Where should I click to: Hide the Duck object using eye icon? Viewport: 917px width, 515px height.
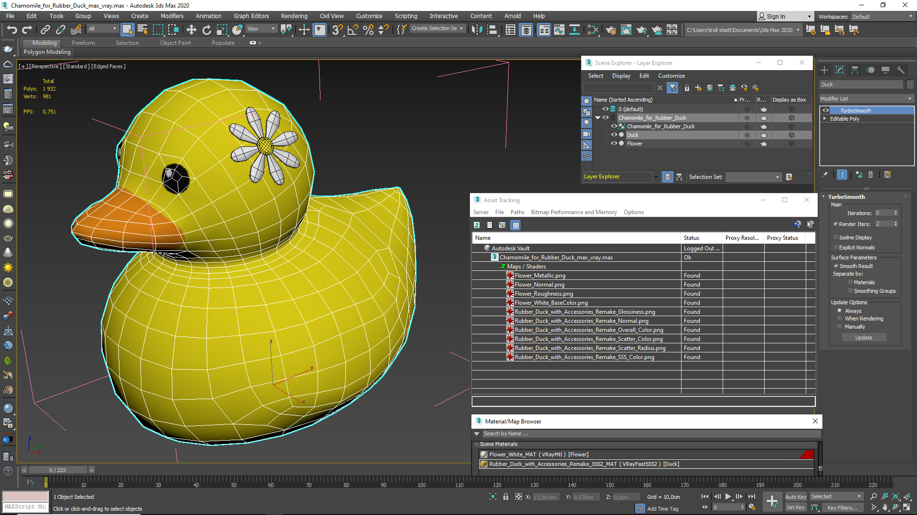(x=614, y=135)
